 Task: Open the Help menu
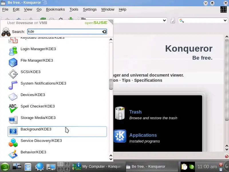tap(123, 9)
